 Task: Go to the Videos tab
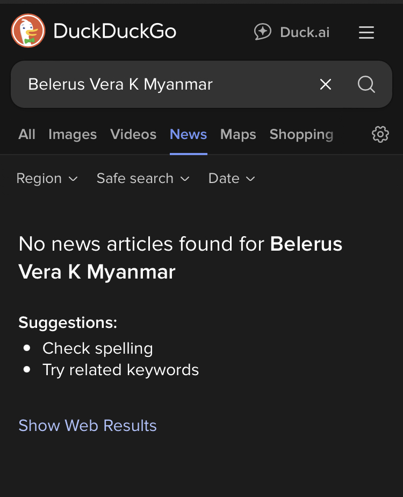(133, 134)
